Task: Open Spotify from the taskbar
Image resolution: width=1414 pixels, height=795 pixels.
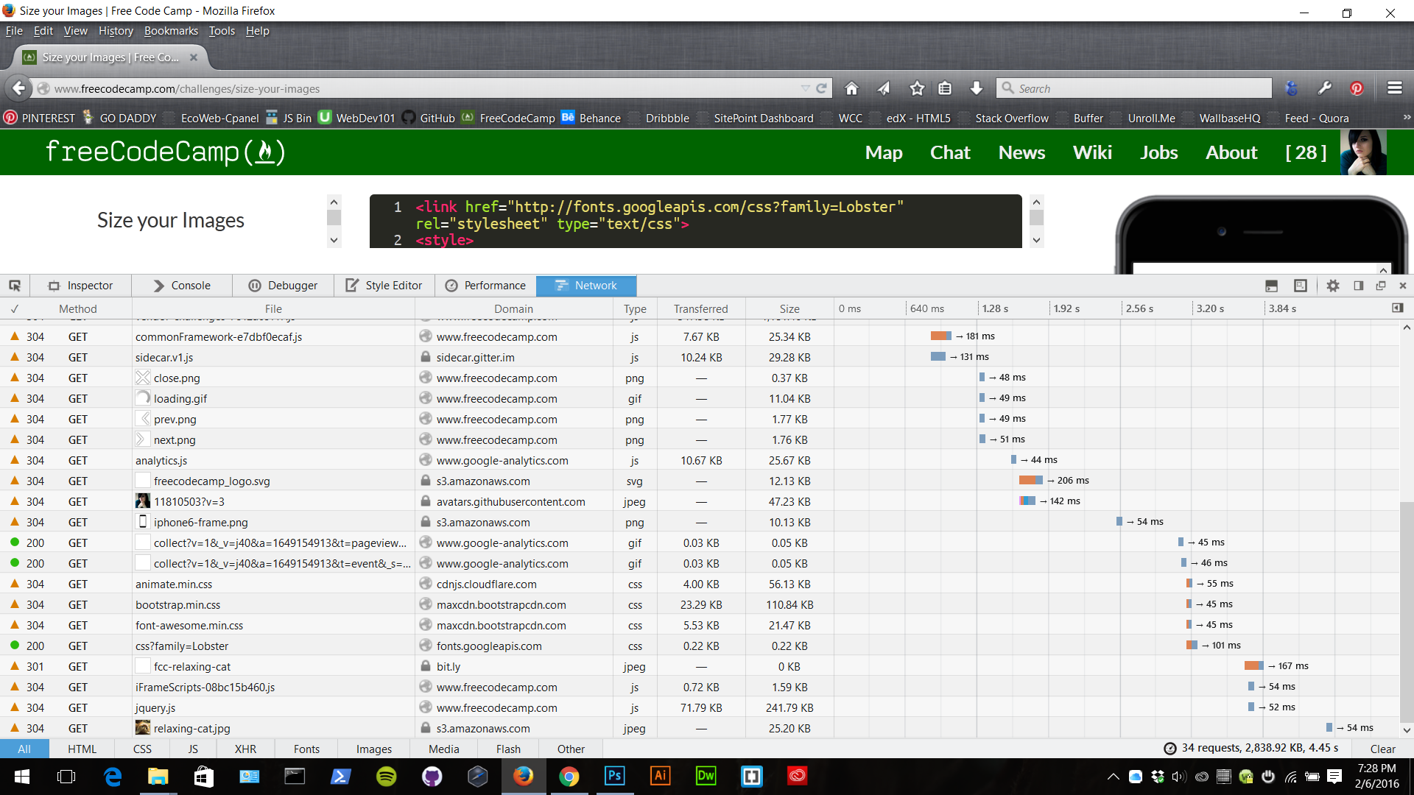Action: point(386,776)
